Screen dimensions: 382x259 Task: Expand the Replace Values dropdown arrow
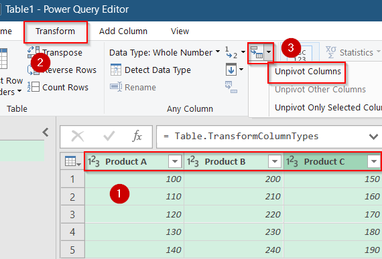tap(243, 52)
